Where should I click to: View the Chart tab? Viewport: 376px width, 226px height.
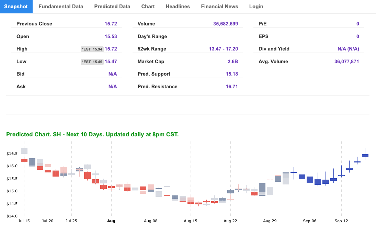click(x=148, y=6)
